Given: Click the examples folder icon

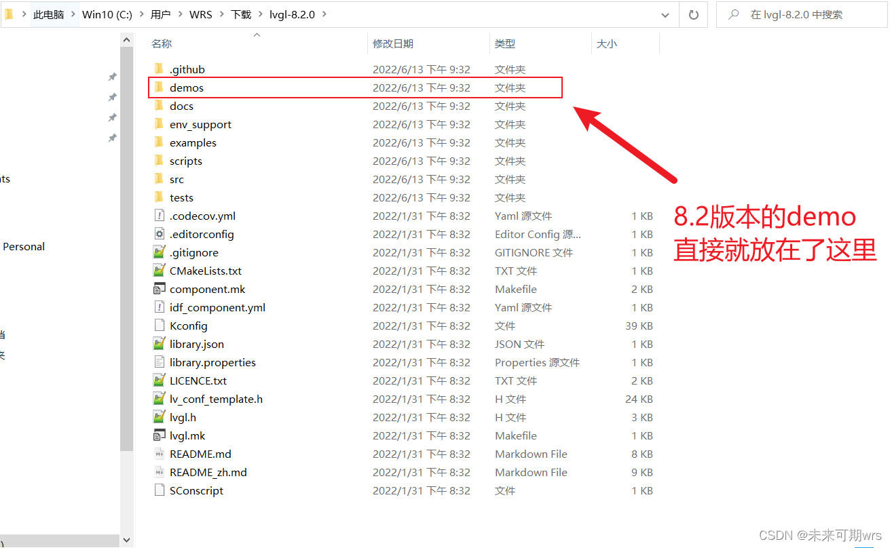Looking at the screenshot, I should click(159, 142).
